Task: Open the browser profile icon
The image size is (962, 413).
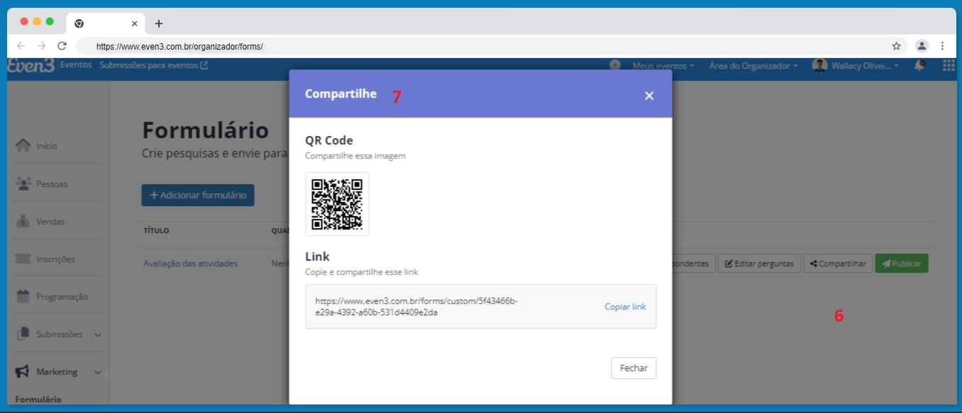Action: pos(922,46)
